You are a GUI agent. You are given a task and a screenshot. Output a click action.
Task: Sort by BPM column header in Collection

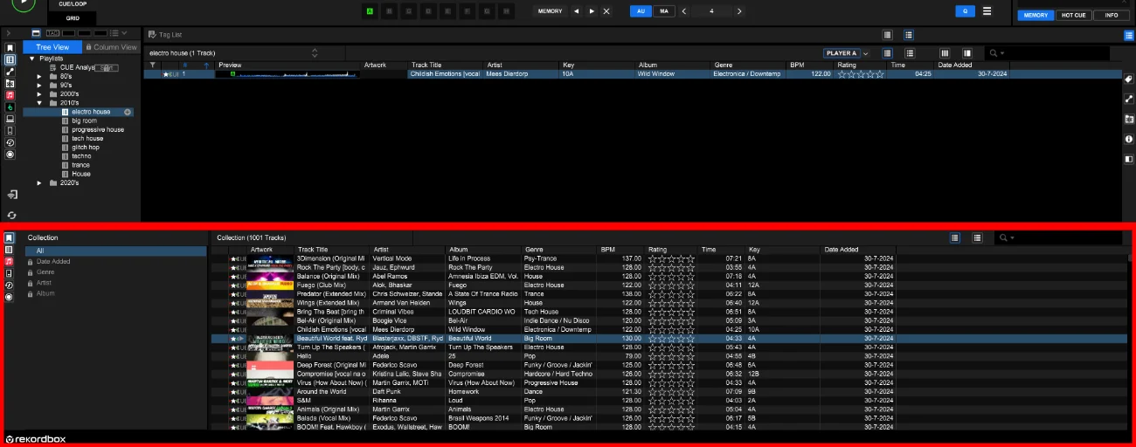(620, 250)
